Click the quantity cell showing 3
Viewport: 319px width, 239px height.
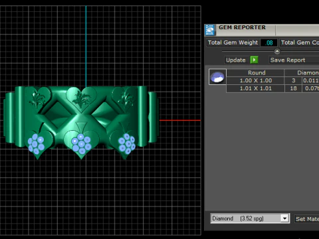[293, 80]
